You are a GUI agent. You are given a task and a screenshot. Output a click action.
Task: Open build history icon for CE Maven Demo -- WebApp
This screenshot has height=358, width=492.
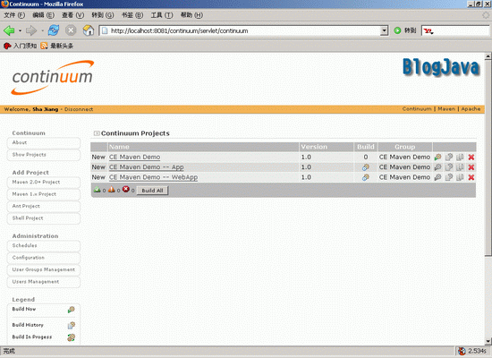pos(449,177)
